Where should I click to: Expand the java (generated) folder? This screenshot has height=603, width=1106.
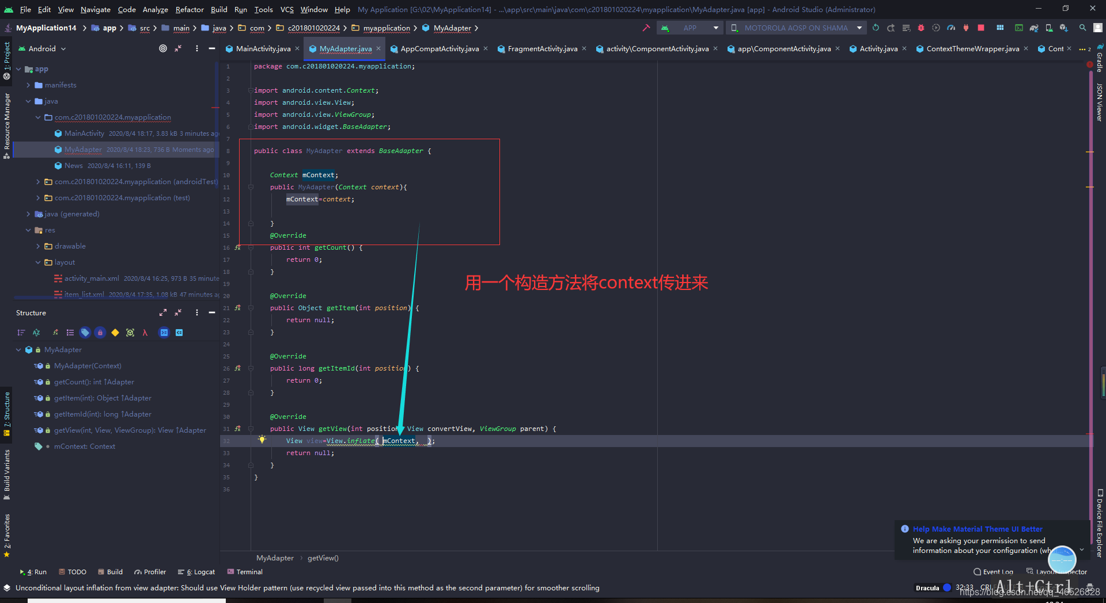click(28, 214)
